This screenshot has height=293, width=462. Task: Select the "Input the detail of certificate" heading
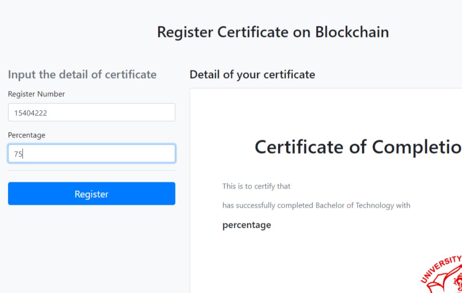(82, 75)
